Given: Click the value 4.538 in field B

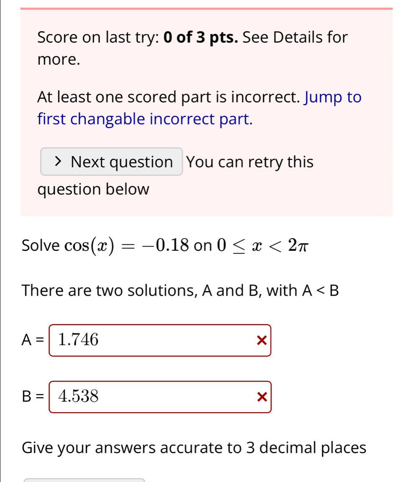Looking at the screenshot, I should pos(79,397).
